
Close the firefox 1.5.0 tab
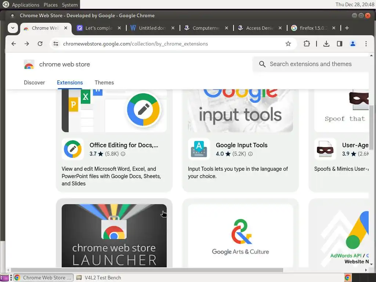click(x=333, y=28)
